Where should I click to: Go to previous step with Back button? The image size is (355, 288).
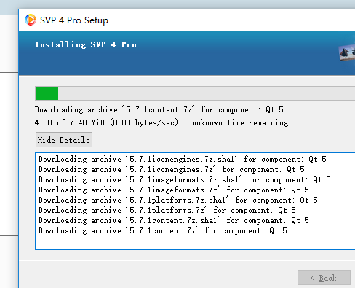point(324,277)
